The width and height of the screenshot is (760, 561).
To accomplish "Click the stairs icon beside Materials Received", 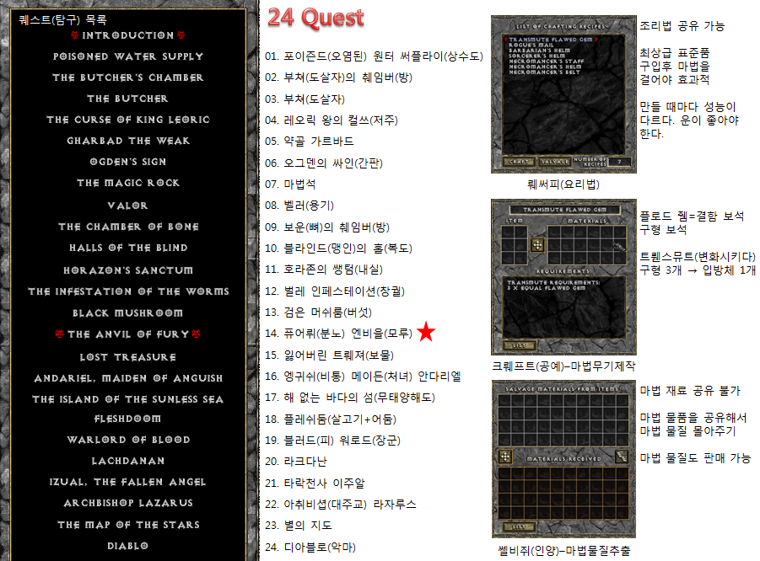I will point(622,456).
